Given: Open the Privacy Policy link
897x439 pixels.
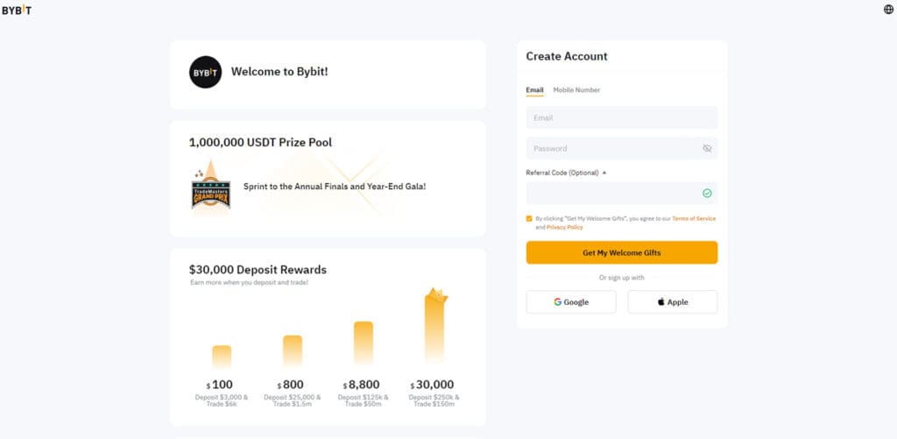Looking at the screenshot, I should click(x=565, y=227).
